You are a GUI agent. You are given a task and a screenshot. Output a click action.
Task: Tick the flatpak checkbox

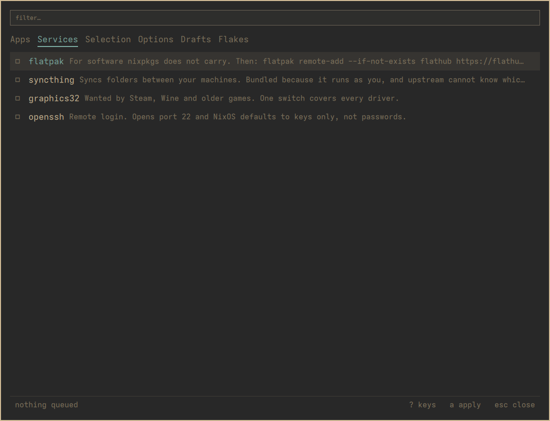tap(17, 61)
